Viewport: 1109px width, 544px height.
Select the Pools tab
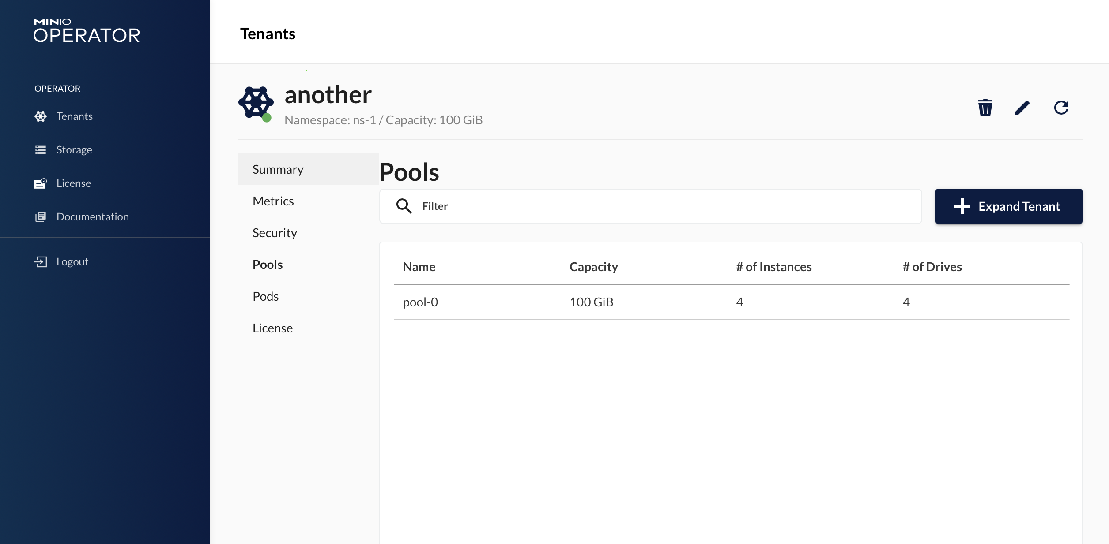309,265
